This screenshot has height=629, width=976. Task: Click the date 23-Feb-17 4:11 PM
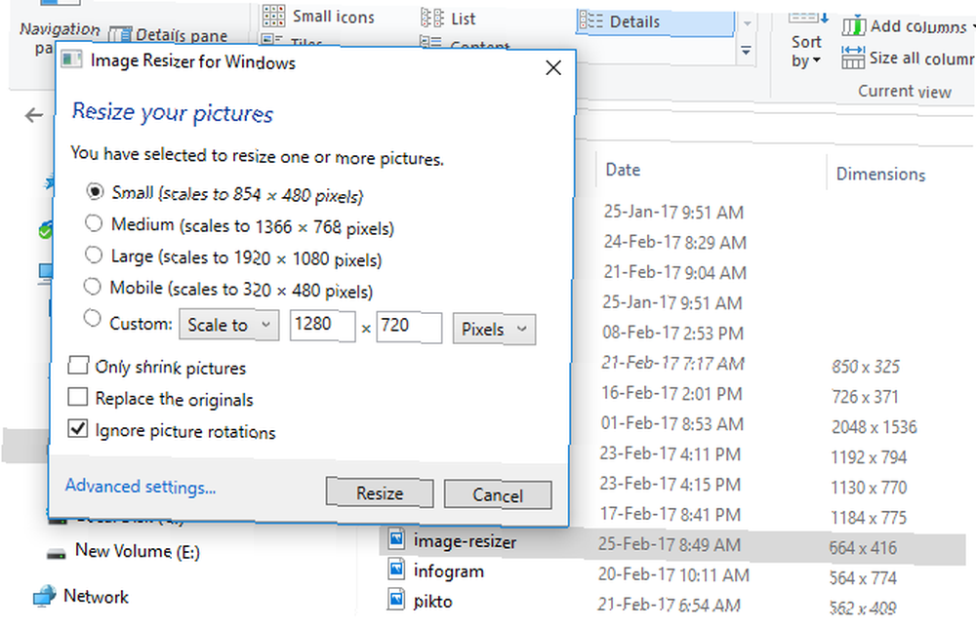click(671, 454)
